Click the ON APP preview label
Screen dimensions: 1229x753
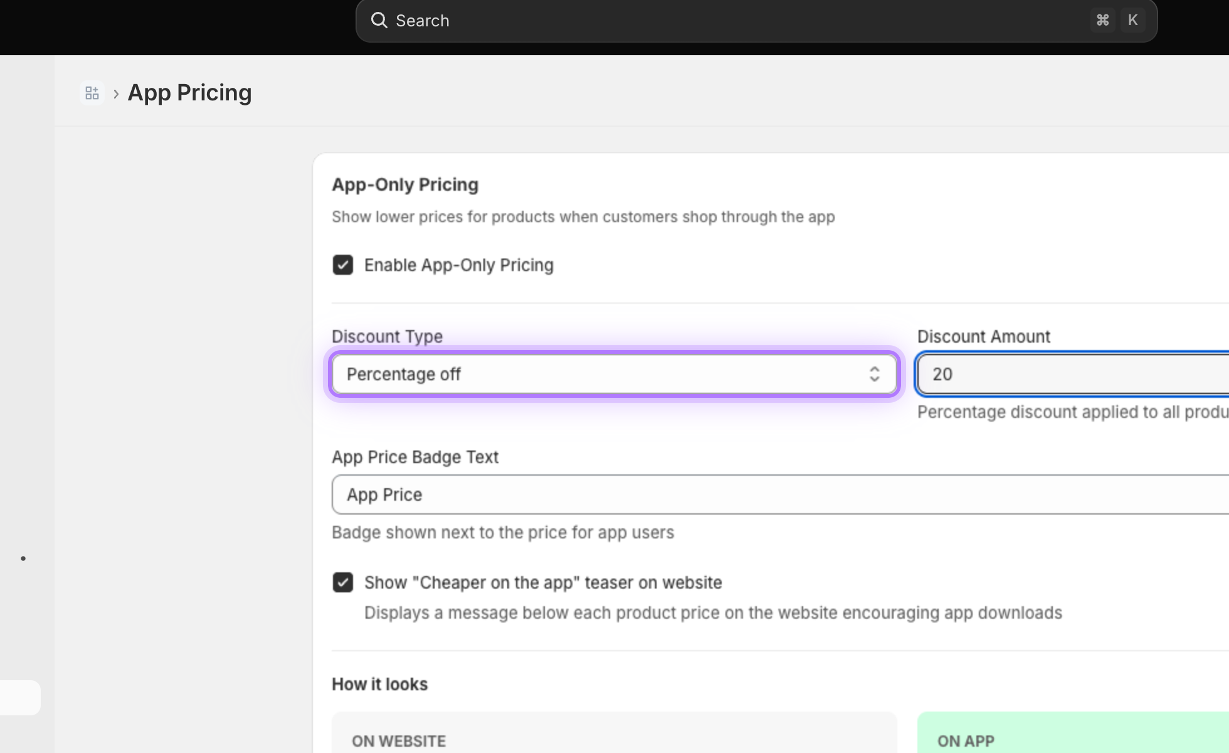pyautogui.click(x=966, y=741)
